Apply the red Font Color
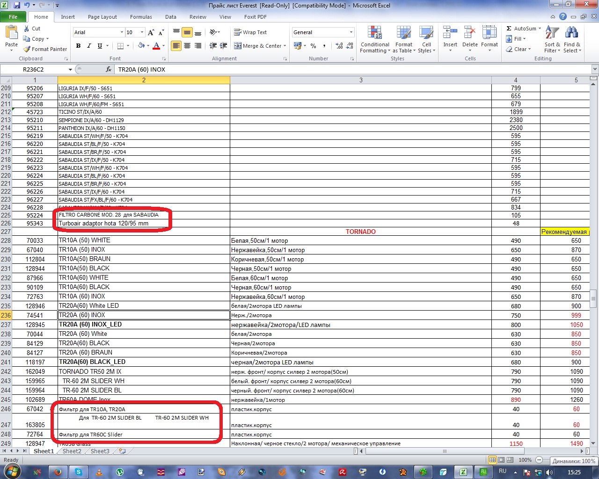Screen dimensions: 599x479 pyautogui.click(x=156, y=46)
